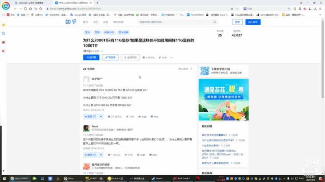Open the Windows Start button
The height and width of the screenshot is (182, 325).
click(4, 178)
